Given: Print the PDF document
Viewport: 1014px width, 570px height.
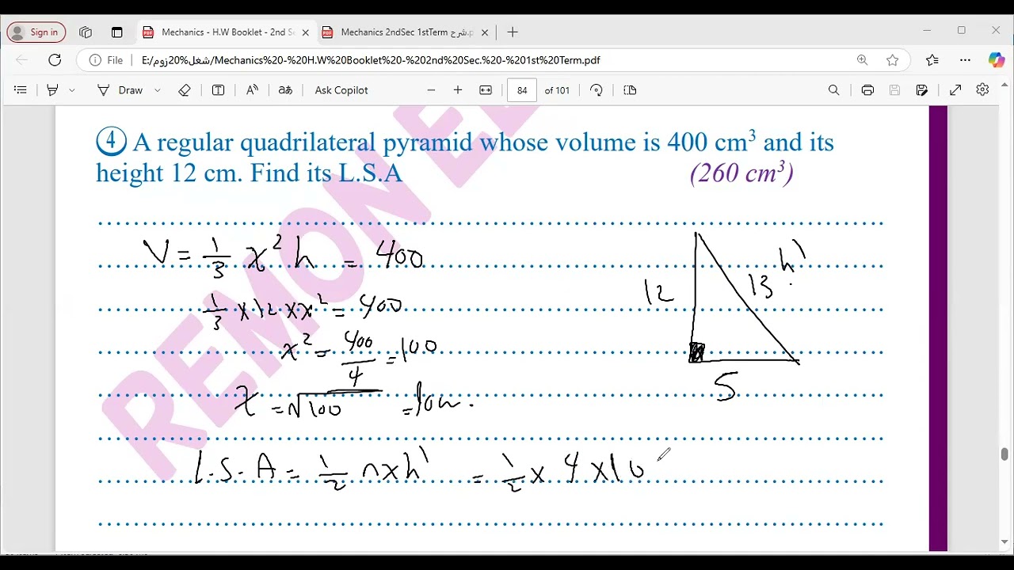Looking at the screenshot, I should tap(867, 90).
